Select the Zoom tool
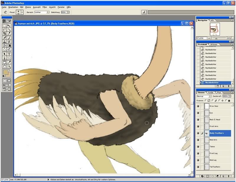The height and width of the screenshot is (182, 236). click(x=9, y=66)
